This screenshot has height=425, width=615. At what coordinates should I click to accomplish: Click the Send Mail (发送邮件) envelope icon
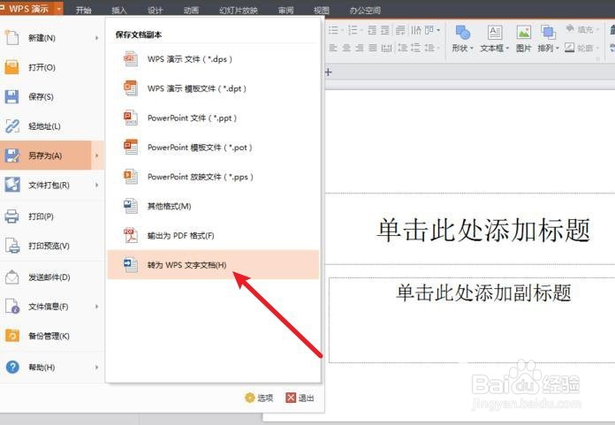(x=11, y=277)
